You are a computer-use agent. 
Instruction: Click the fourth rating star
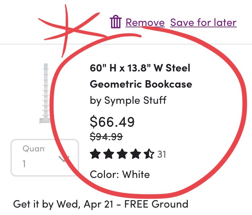[x=135, y=155]
